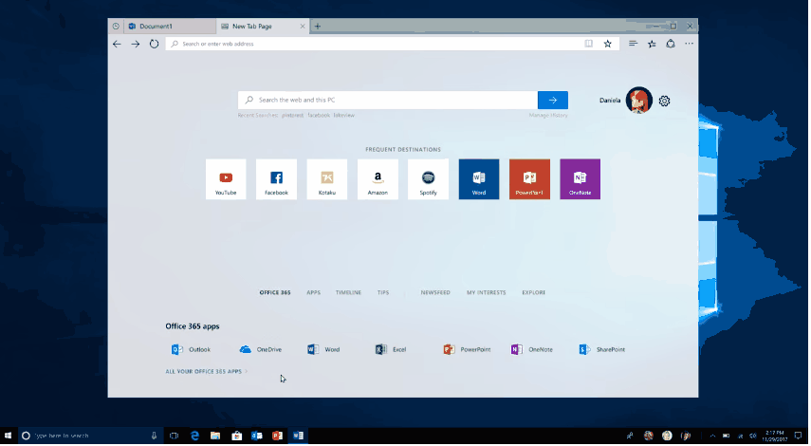Open the Facebook destination tile
Image resolution: width=811 pixels, height=446 pixels.
[x=277, y=179]
